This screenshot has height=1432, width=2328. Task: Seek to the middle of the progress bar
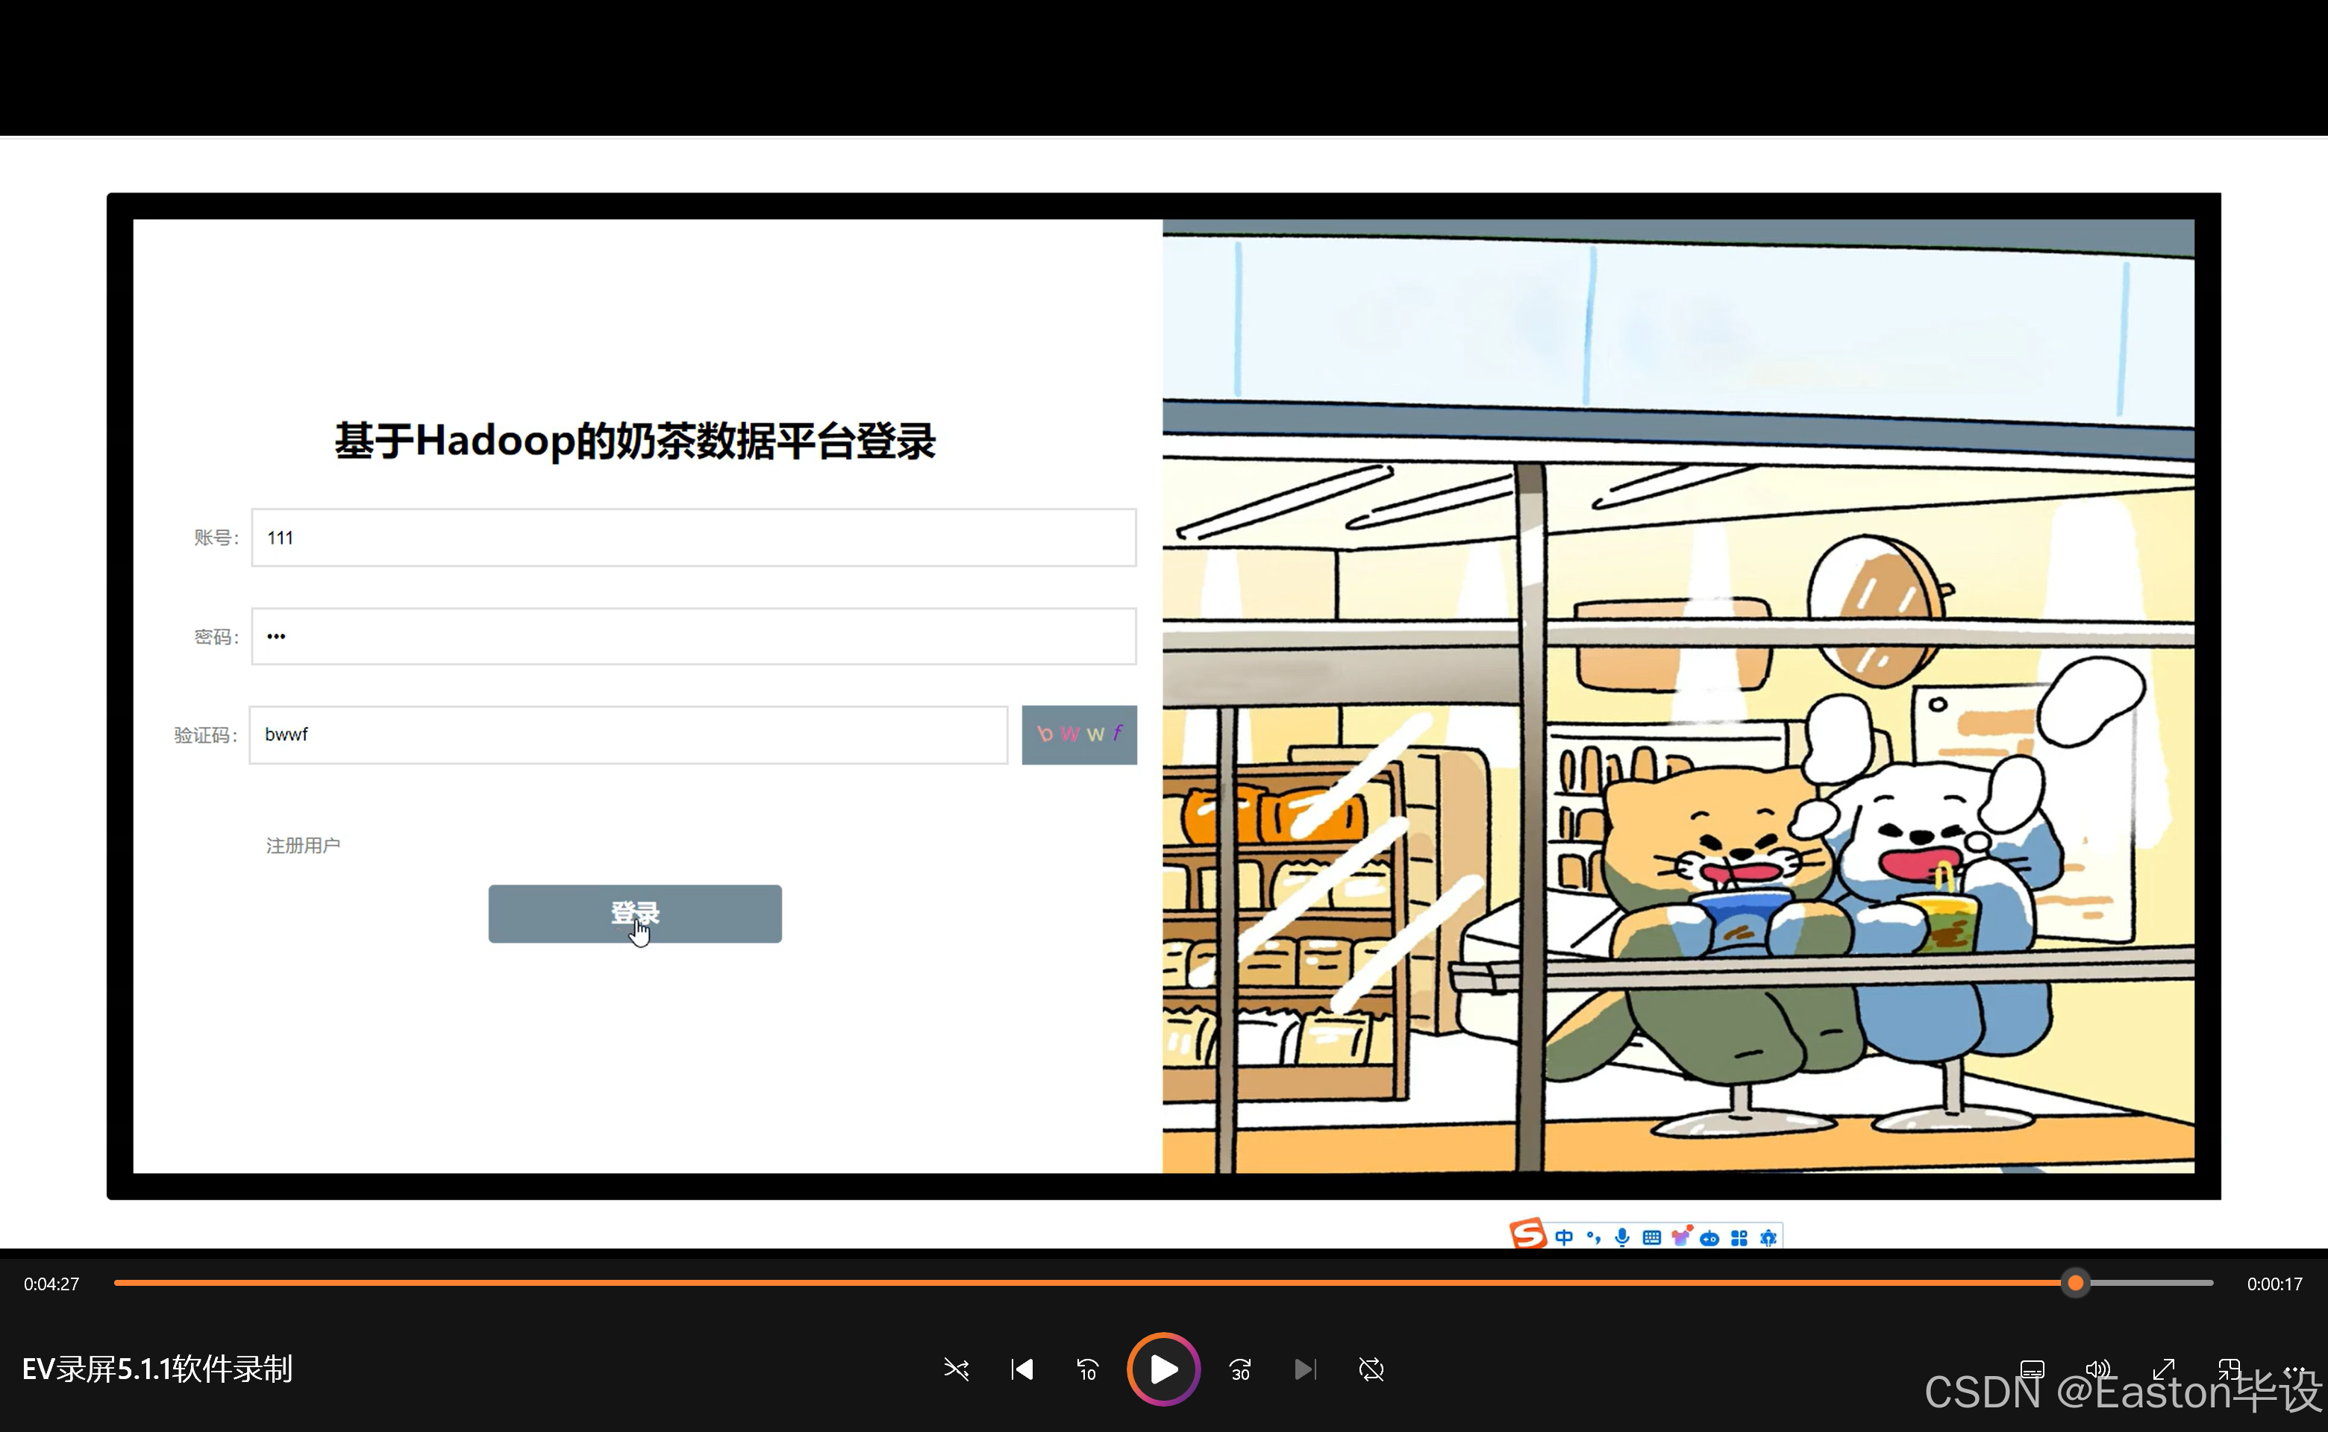click(x=1163, y=1284)
